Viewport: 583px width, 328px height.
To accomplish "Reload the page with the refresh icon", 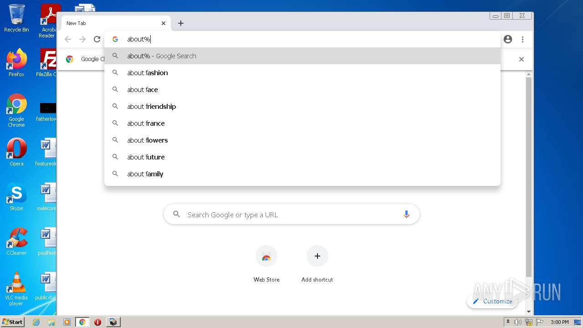I will [x=97, y=39].
